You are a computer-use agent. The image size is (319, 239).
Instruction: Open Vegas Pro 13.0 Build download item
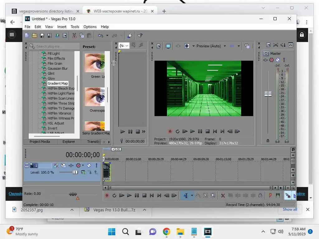pos(114,210)
